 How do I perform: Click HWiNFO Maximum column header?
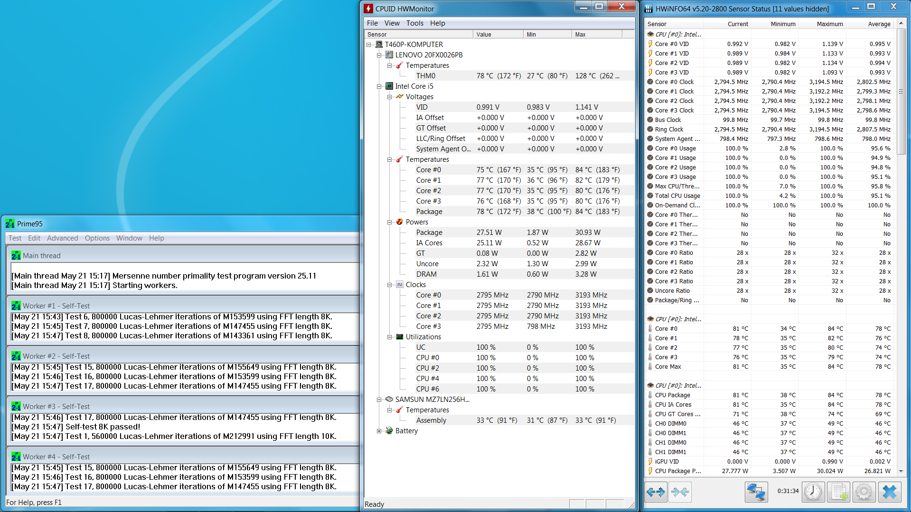pos(822,24)
